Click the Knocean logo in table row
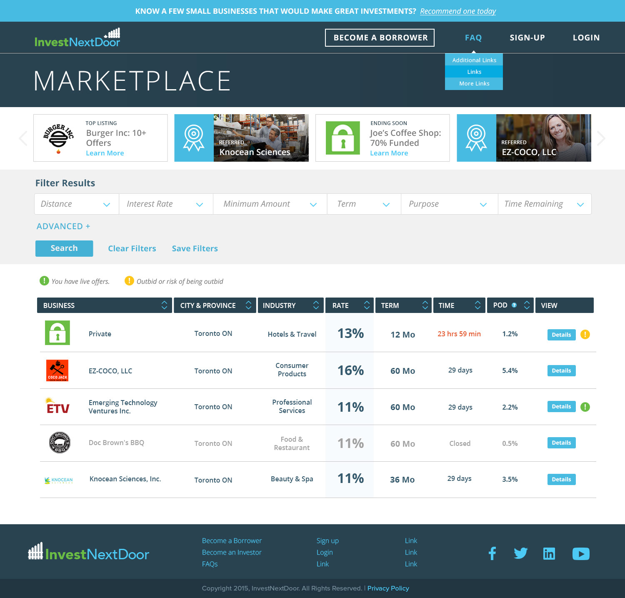The width and height of the screenshot is (625, 598). click(x=59, y=480)
